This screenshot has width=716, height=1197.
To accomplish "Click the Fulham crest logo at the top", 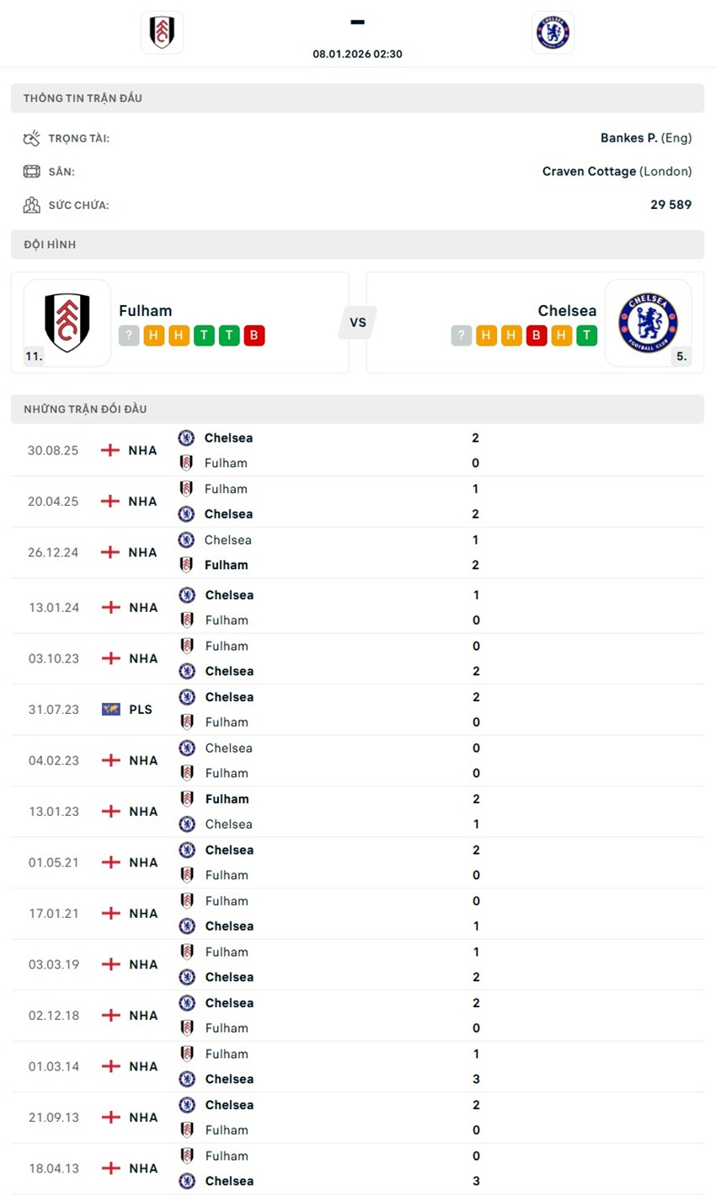I will coord(161,32).
